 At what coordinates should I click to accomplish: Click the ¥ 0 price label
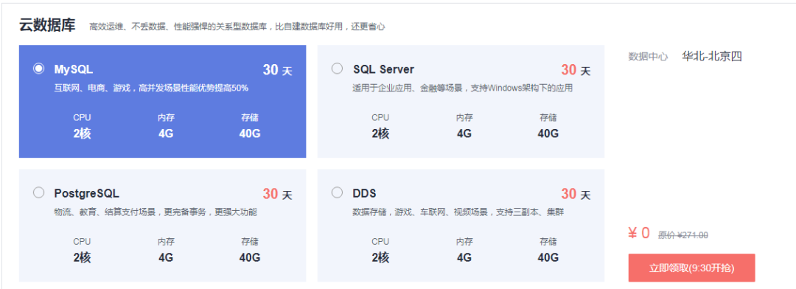639,233
